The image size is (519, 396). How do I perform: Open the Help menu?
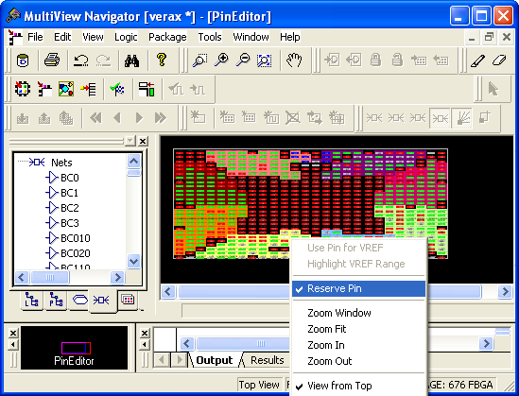pos(290,37)
